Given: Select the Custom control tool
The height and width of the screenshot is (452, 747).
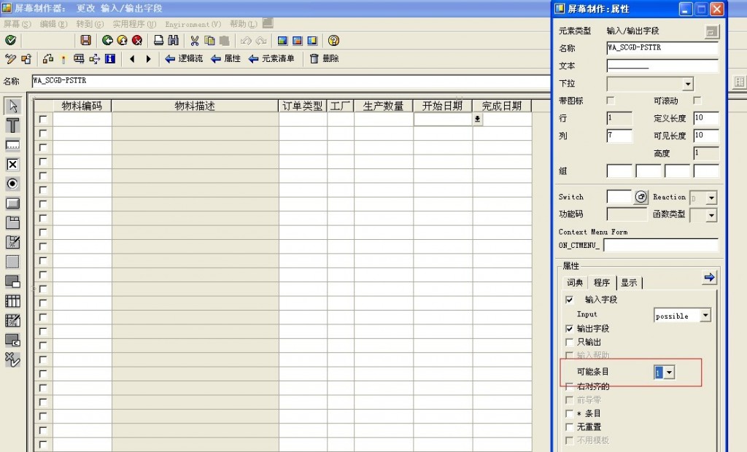Looking at the screenshot, I should click(12, 340).
